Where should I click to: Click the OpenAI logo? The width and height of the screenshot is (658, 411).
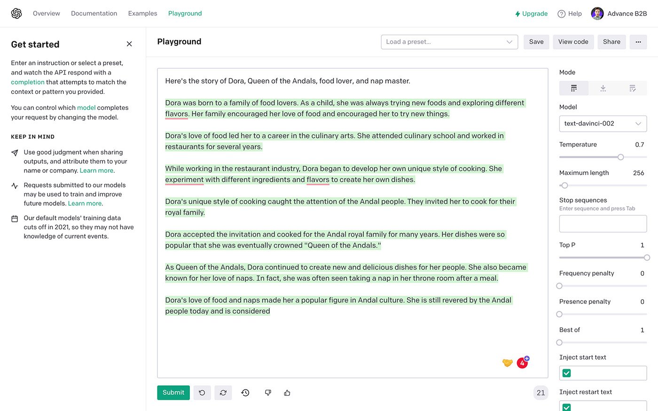point(16,13)
